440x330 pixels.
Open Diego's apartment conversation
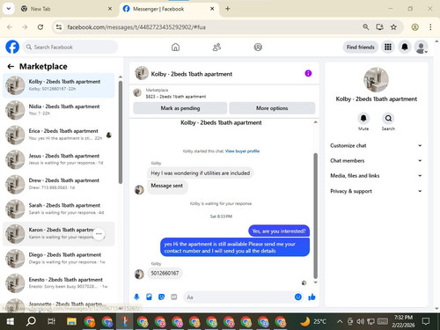(59, 259)
